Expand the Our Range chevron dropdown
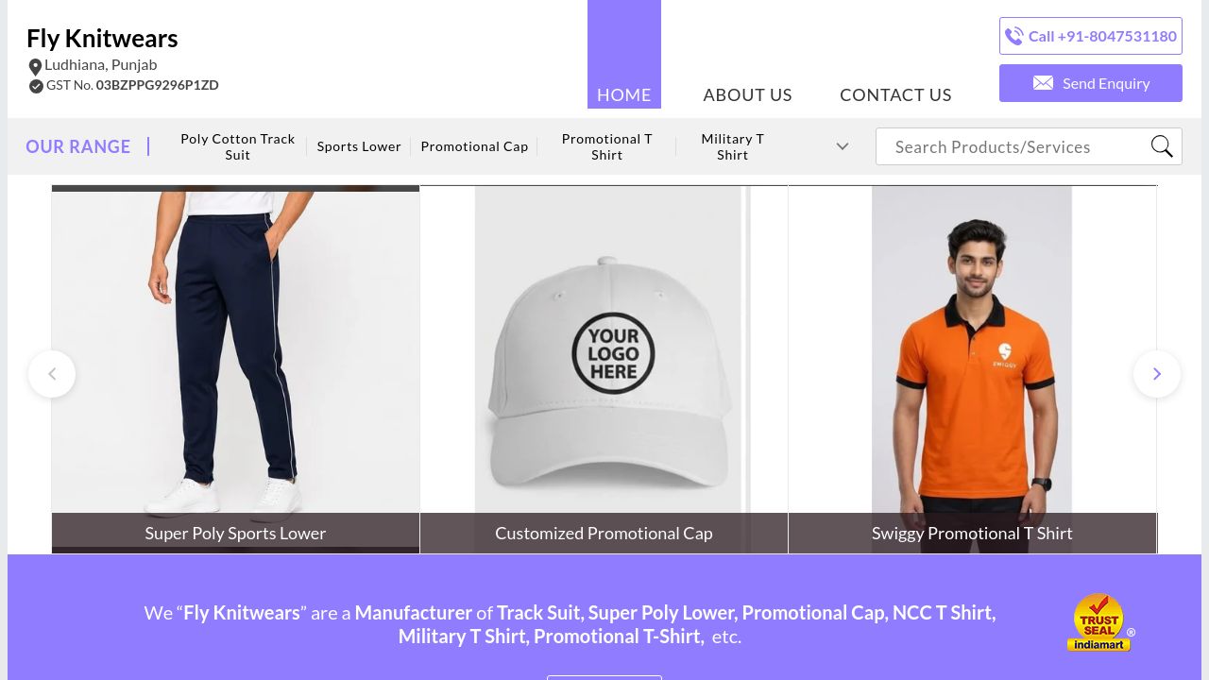The width and height of the screenshot is (1209, 680). (843, 146)
